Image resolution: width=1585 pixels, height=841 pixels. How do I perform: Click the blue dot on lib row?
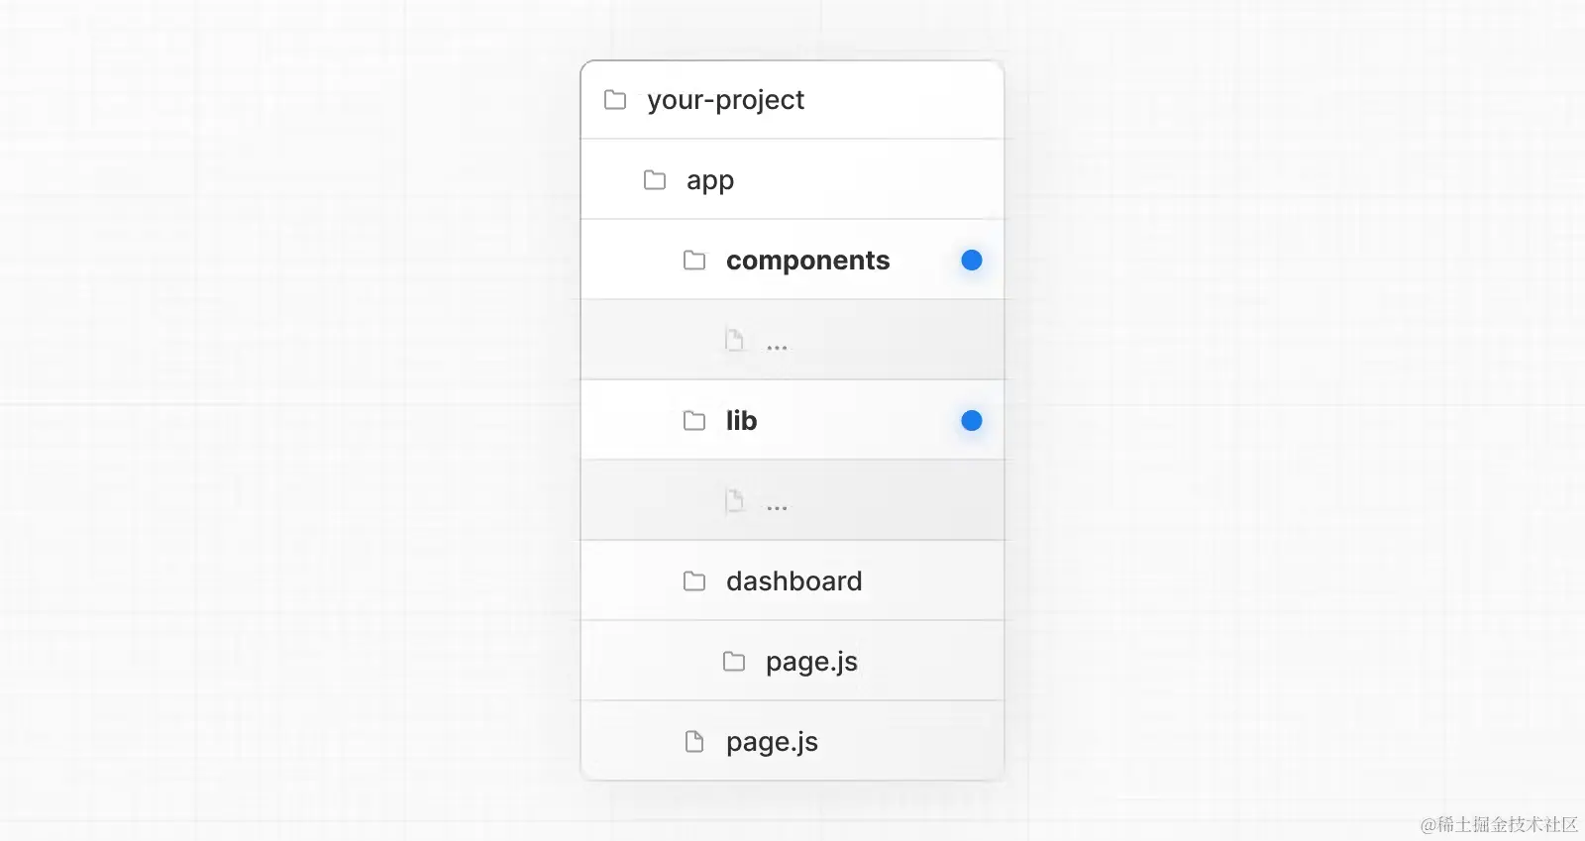tap(972, 421)
